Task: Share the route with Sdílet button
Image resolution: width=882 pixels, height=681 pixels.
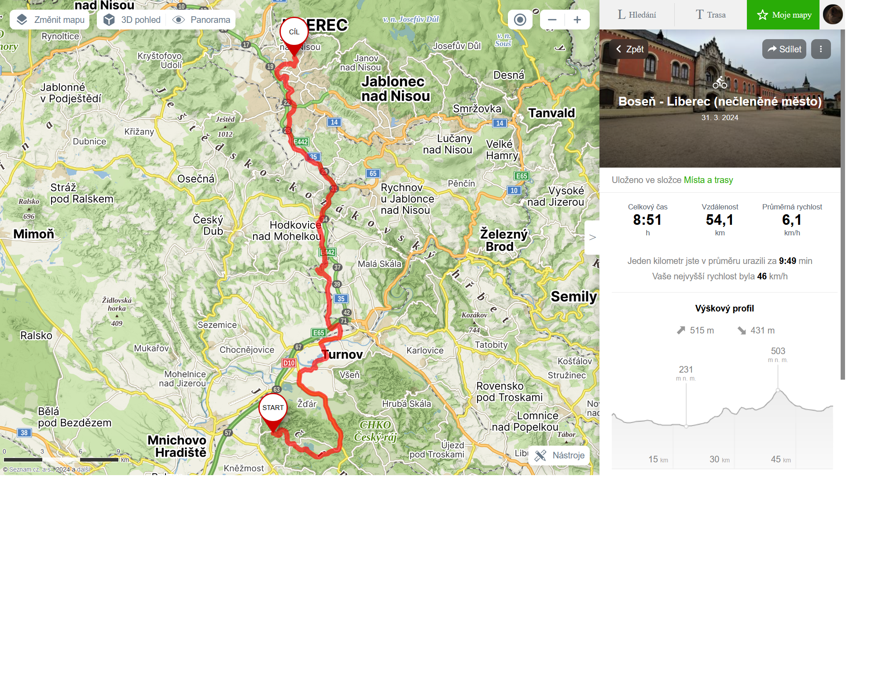Action: 784,49
